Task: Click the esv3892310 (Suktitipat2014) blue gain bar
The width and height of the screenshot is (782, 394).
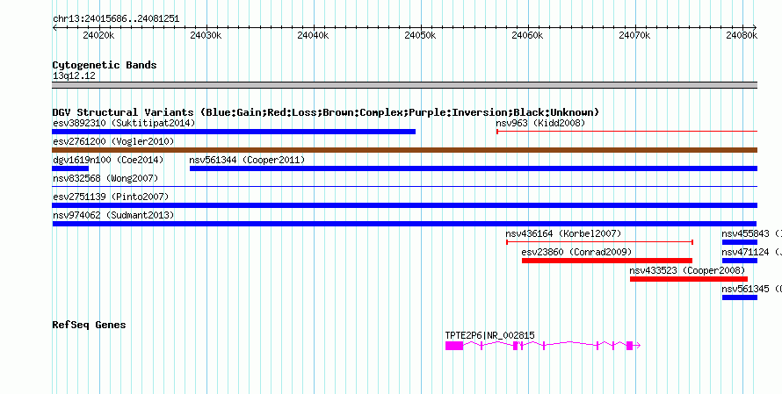Action: tap(234, 132)
